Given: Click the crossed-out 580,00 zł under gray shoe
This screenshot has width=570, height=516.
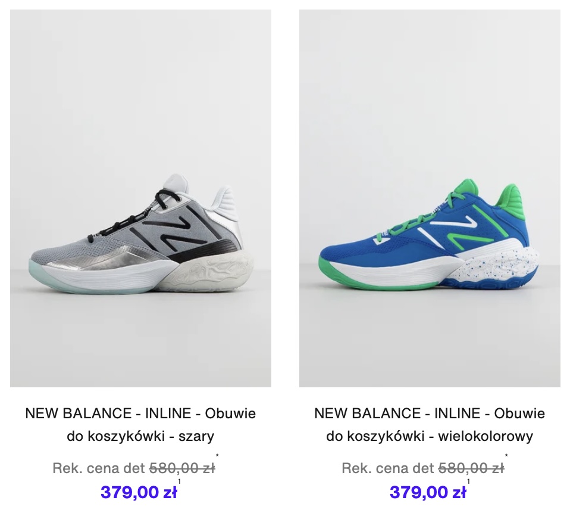Looking at the screenshot, I should (182, 468).
